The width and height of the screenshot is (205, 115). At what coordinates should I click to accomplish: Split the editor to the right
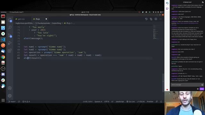[x=156, y=19]
